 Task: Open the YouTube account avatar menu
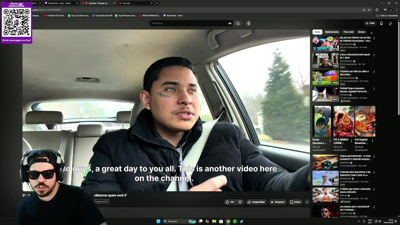pyautogui.click(x=390, y=23)
